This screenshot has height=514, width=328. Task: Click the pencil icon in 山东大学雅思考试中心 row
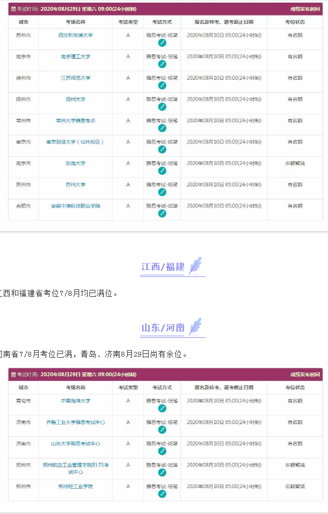pyautogui.click(x=162, y=451)
